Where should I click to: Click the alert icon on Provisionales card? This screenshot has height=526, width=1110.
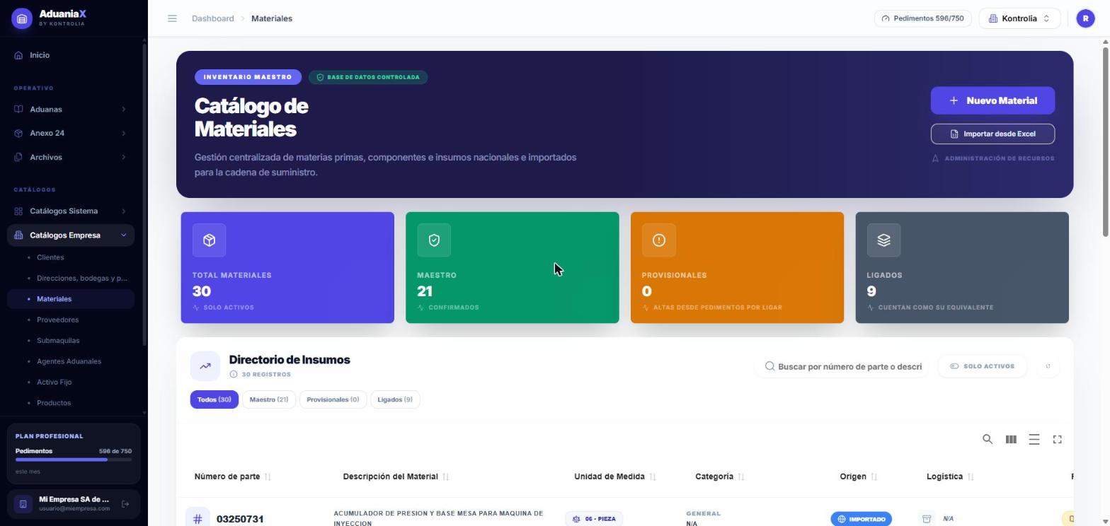click(659, 240)
